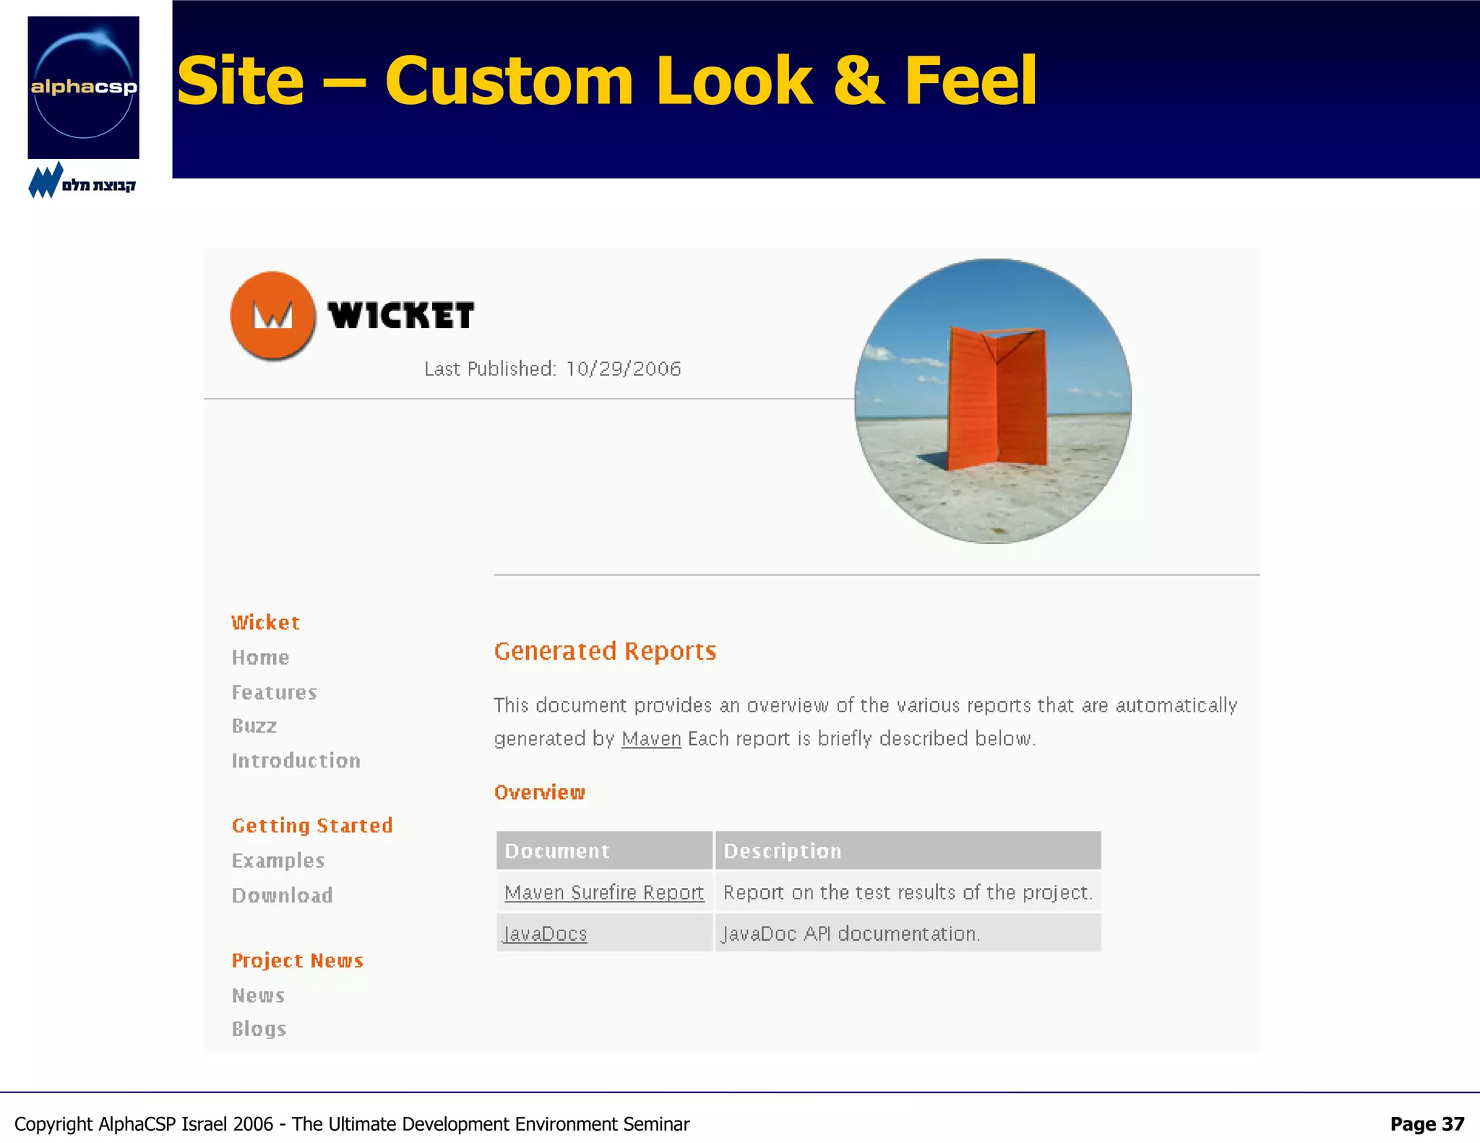This screenshot has width=1480, height=1143.
Task: Open the Maven Surefire Report link
Action: tap(604, 892)
